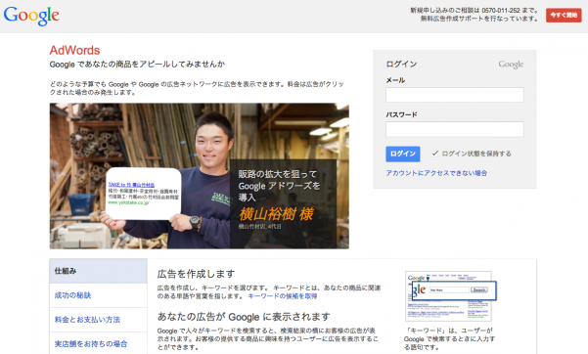Click the small Google logo in login box
588x354 pixels.
511,65
